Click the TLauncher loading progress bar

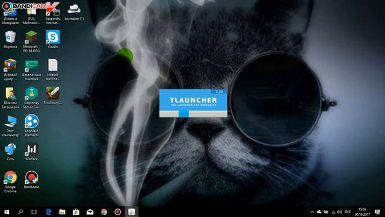193,114
